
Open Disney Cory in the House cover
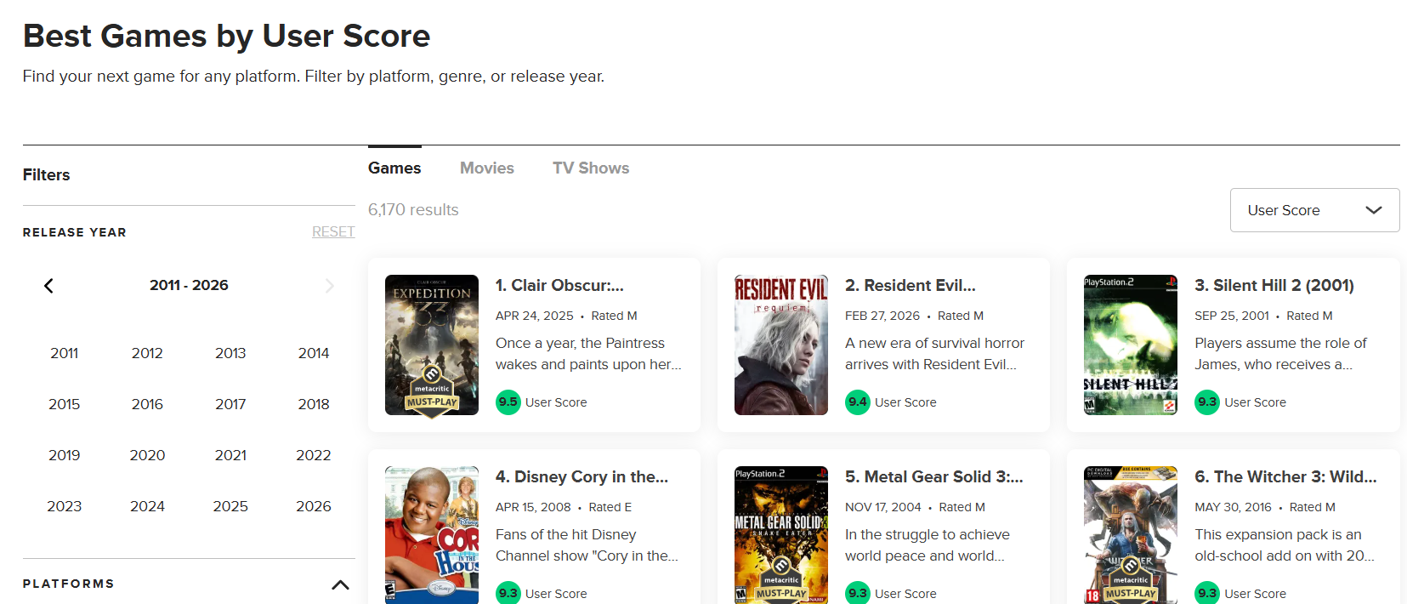click(432, 535)
